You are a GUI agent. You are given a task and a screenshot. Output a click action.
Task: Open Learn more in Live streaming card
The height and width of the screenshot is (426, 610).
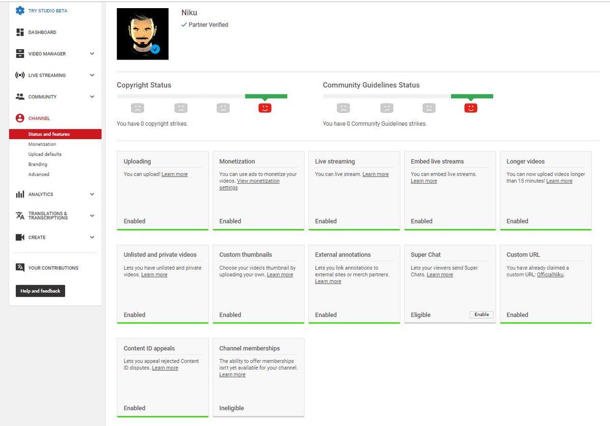tap(375, 174)
